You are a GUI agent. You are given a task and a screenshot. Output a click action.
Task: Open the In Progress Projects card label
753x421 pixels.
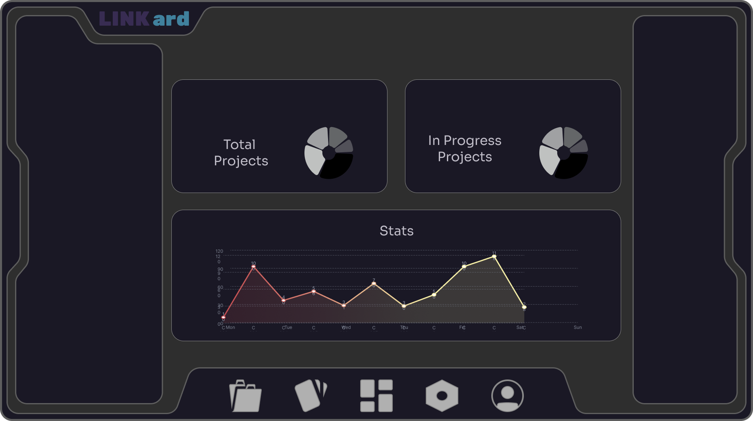pyautogui.click(x=465, y=149)
